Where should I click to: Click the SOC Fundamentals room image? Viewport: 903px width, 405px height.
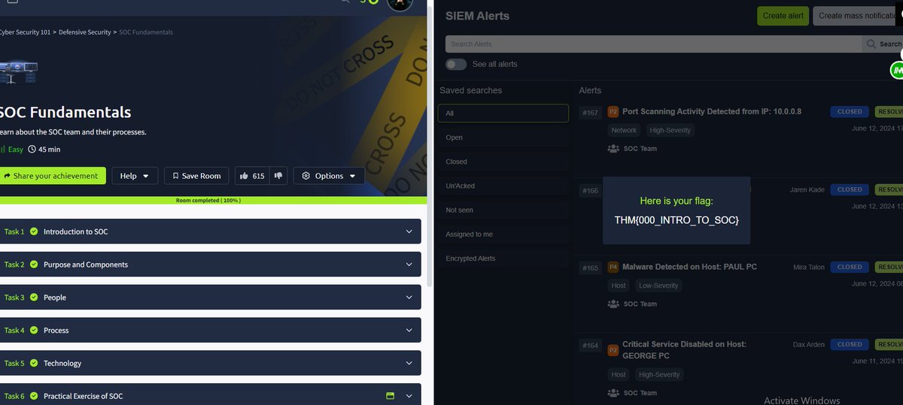(19, 72)
